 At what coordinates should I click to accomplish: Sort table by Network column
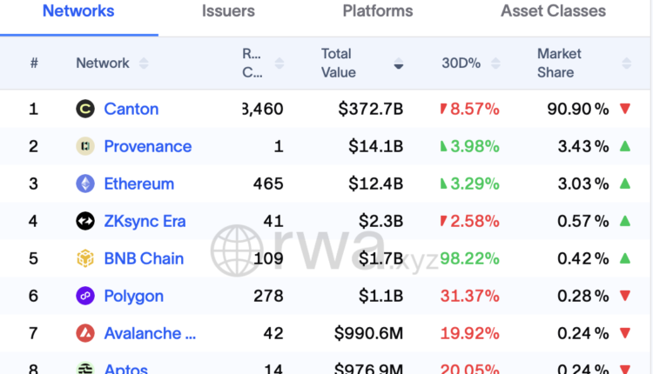(x=143, y=63)
